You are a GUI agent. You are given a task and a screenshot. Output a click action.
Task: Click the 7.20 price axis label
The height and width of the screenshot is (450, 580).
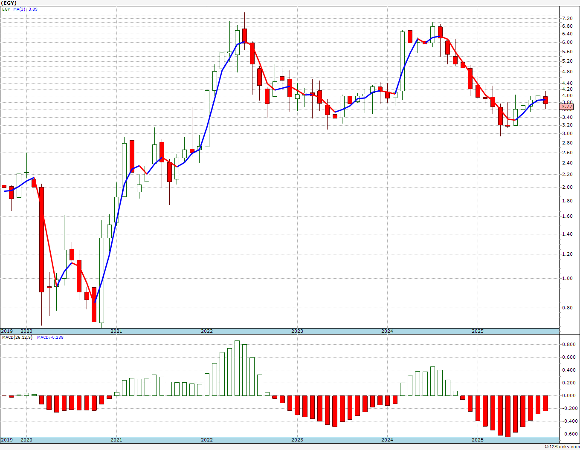click(567, 18)
